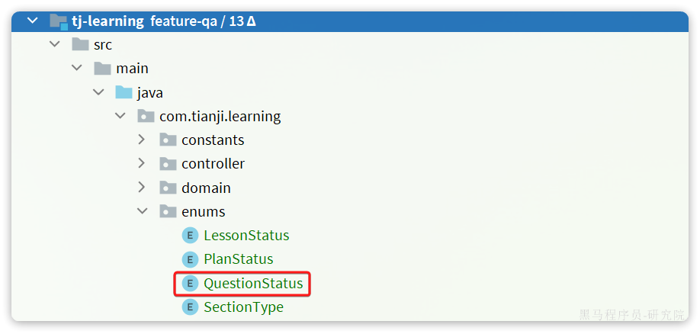700x334 pixels.
Task: Collapse the src folder chevron
Action: click(x=54, y=44)
